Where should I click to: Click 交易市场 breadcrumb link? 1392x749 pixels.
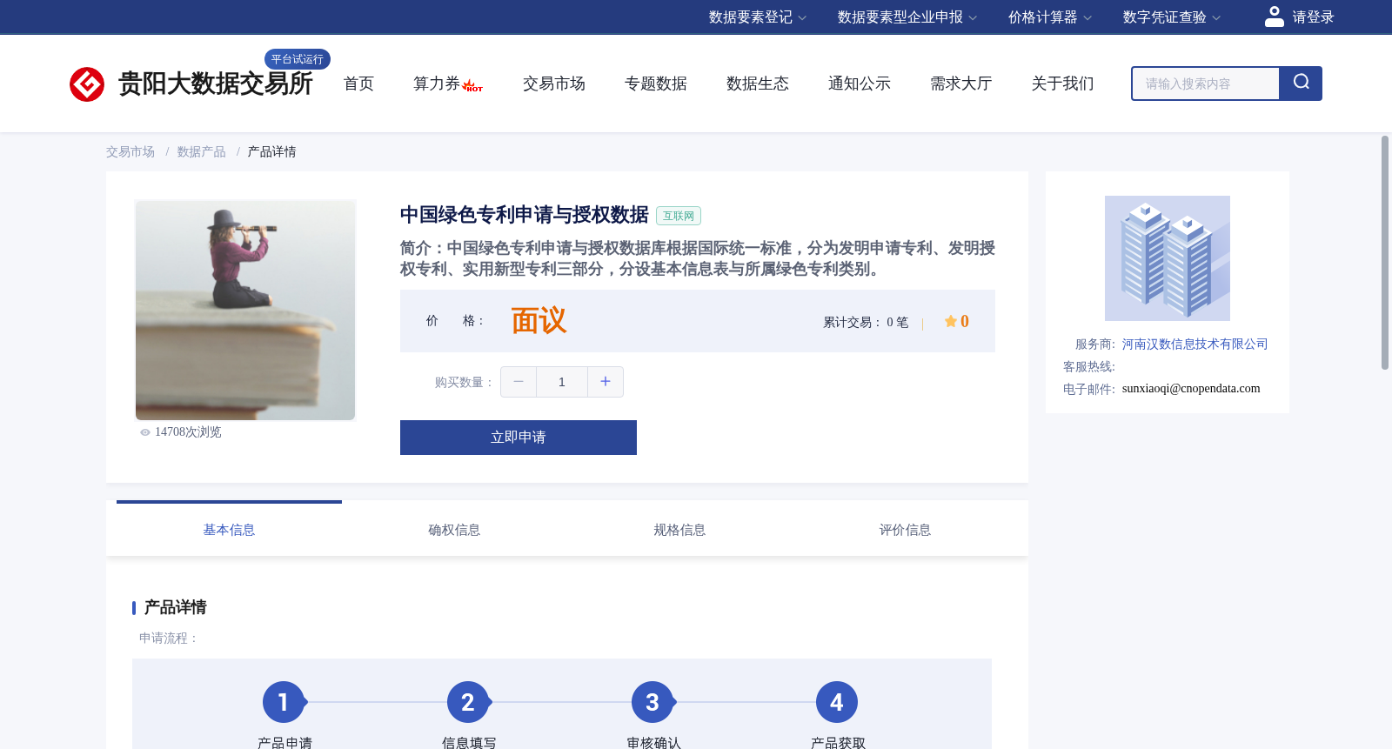(x=130, y=152)
